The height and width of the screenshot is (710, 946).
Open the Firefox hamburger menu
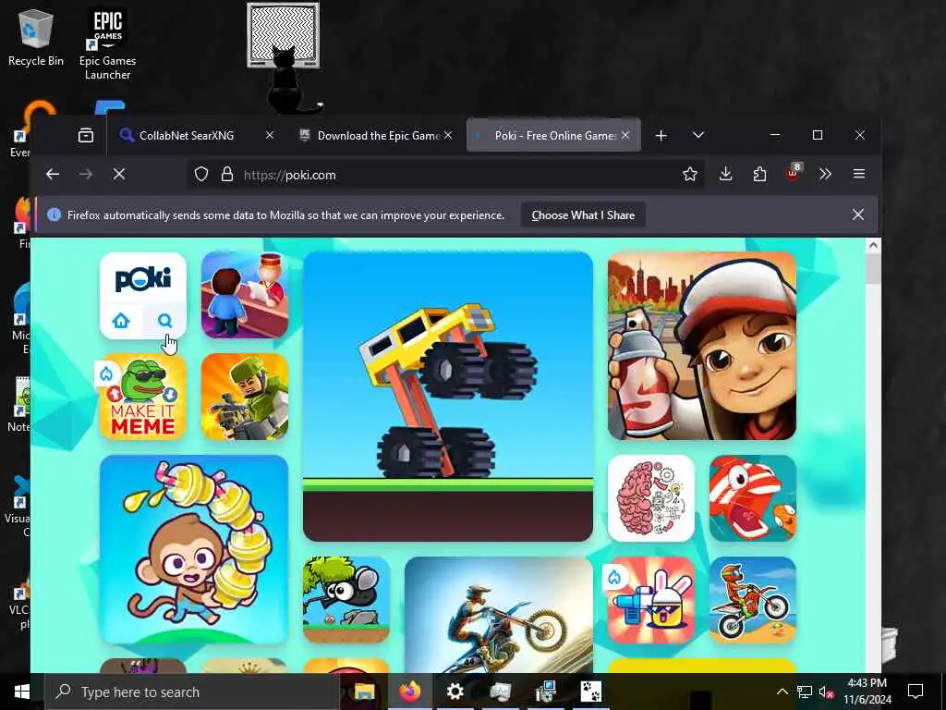click(859, 175)
